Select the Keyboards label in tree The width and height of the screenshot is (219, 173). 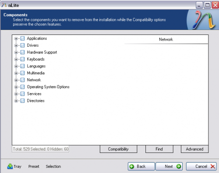(36, 59)
